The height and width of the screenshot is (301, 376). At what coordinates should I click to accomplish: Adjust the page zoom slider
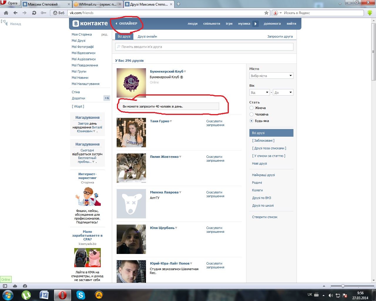343,286
